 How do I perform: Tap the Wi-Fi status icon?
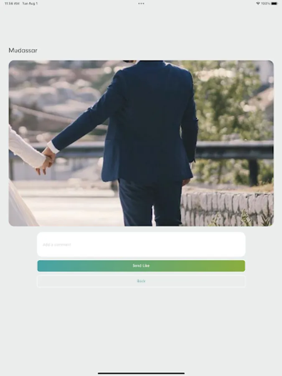[258, 3]
